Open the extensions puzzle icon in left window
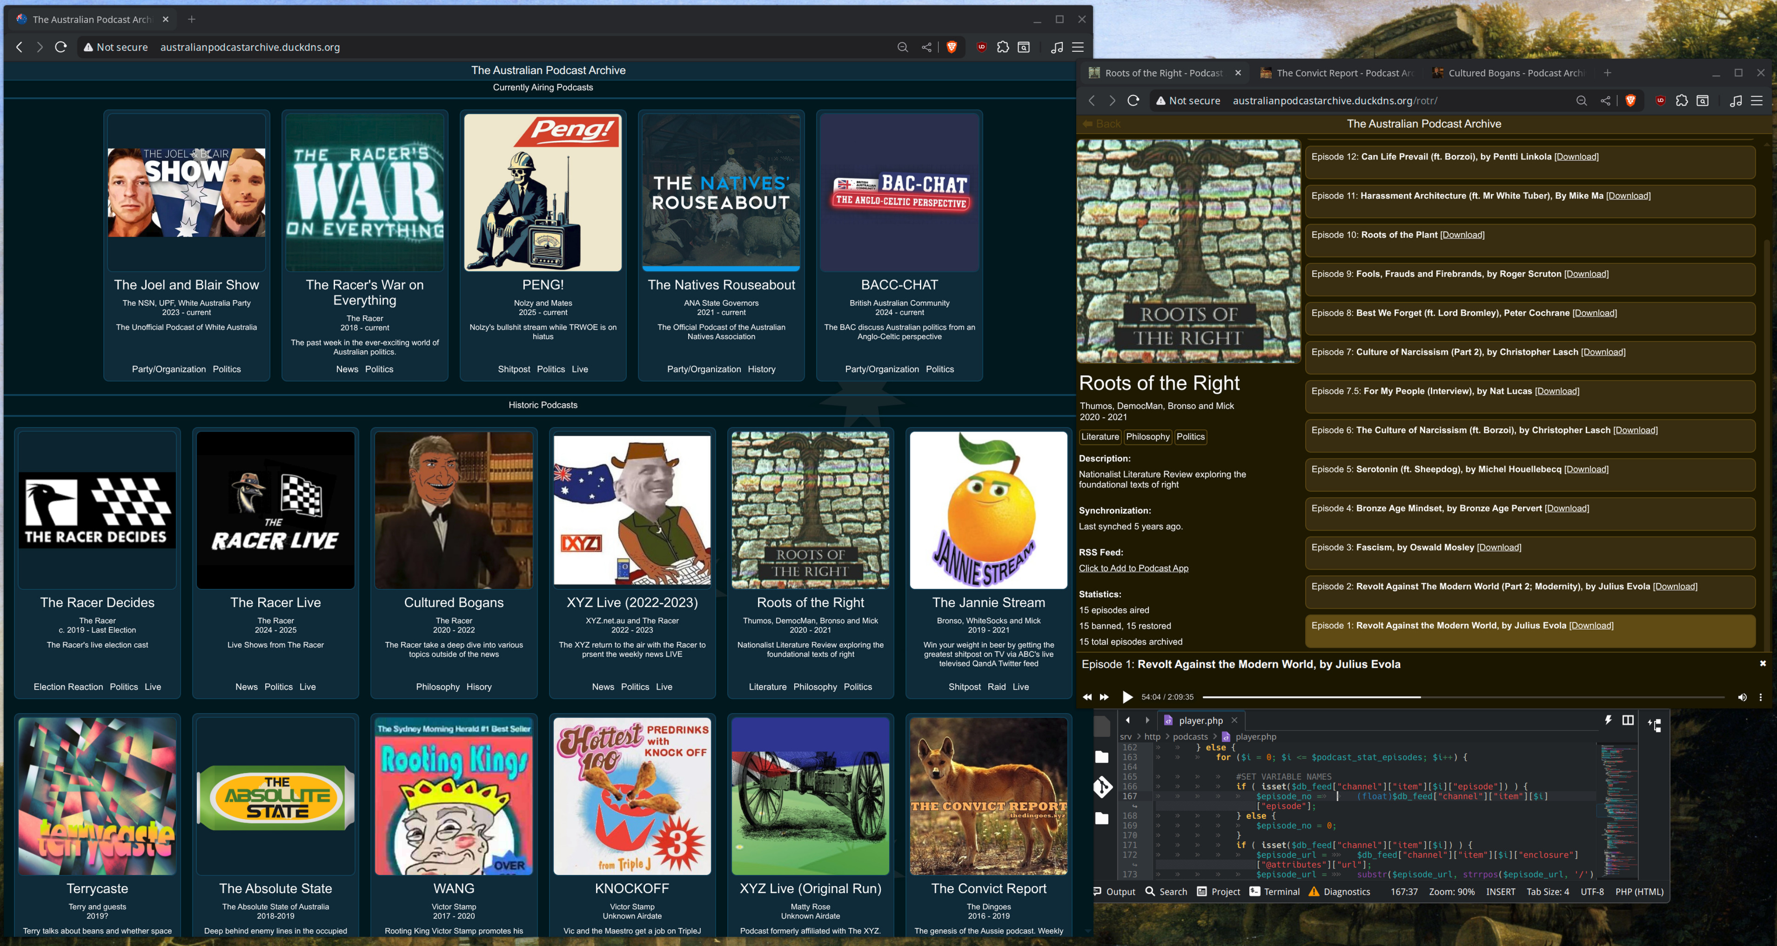The height and width of the screenshot is (946, 1777). (x=1003, y=47)
